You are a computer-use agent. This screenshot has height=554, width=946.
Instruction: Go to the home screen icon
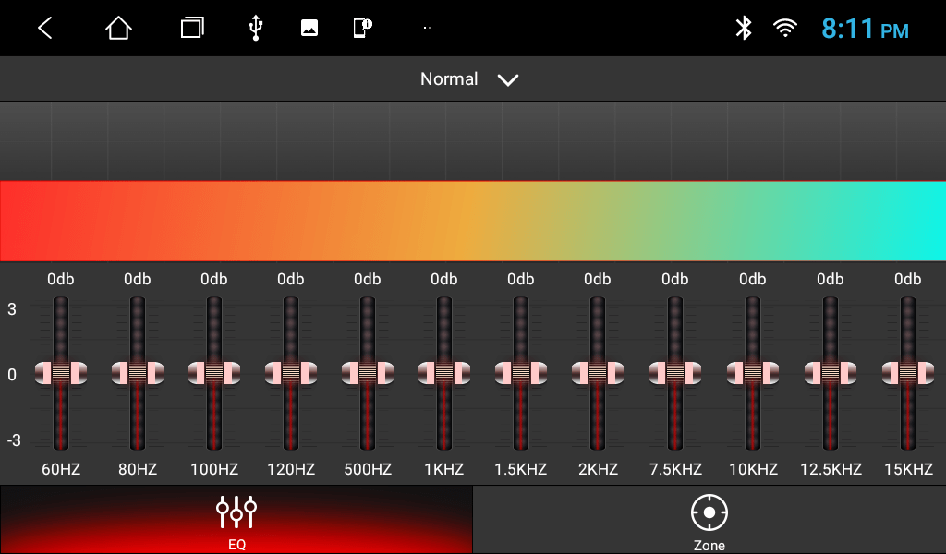(118, 29)
